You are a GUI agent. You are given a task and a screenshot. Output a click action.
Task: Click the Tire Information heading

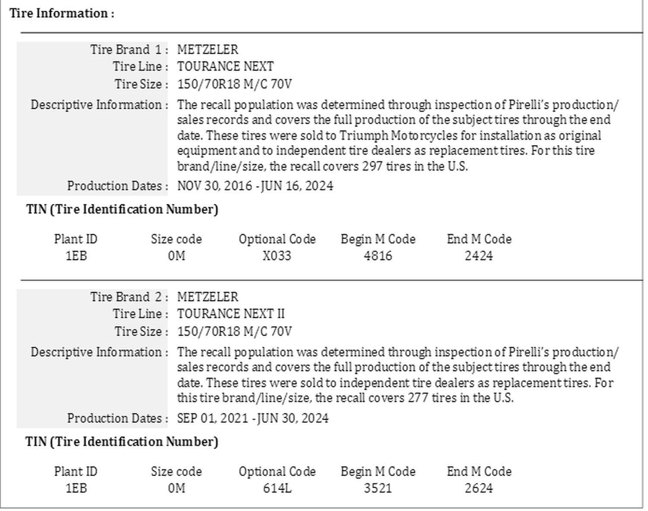(x=62, y=13)
